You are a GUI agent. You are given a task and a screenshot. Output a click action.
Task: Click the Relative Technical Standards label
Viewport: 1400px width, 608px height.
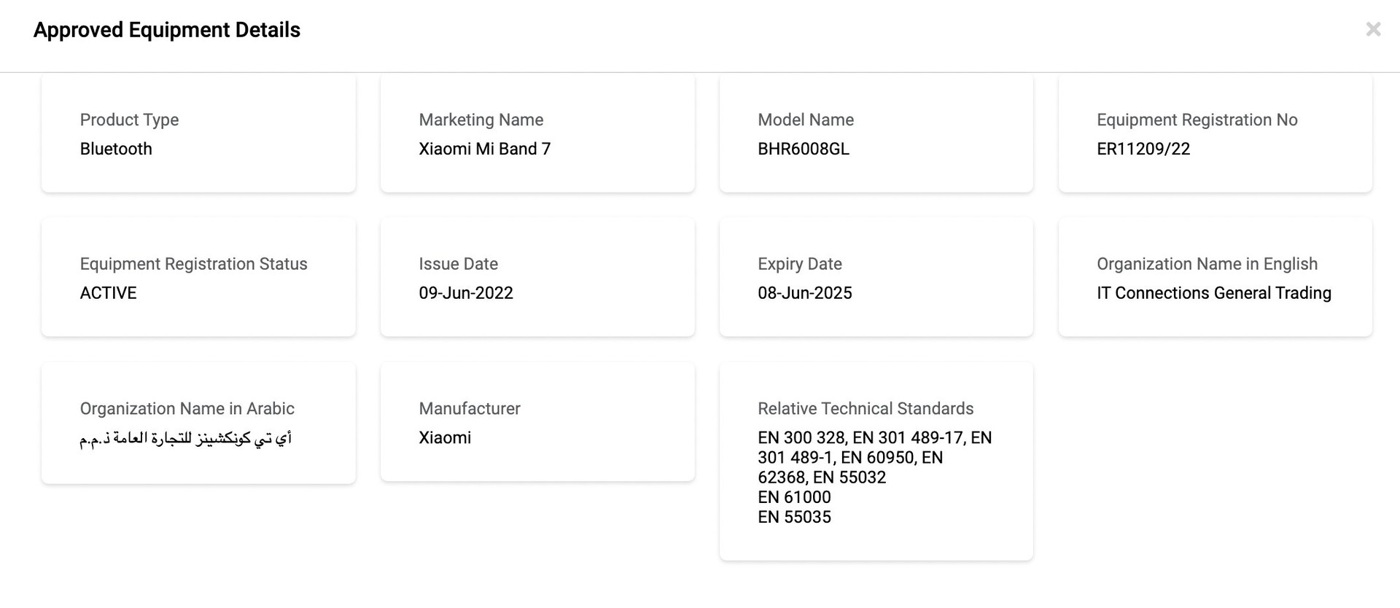(866, 408)
